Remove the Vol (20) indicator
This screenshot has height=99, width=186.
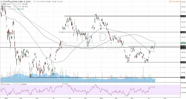[x=15, y=9]
